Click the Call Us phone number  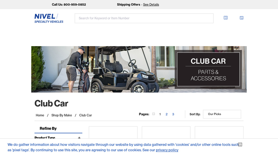tap(75, 5)
